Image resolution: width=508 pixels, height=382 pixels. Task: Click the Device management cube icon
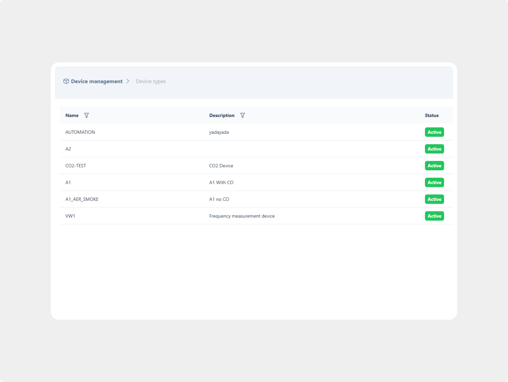66,81
